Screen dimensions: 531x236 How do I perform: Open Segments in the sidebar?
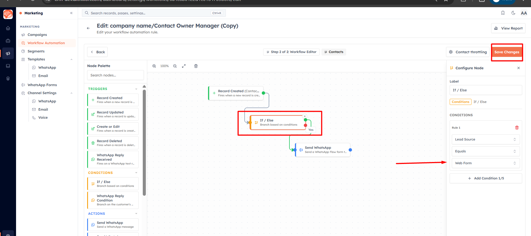tap(36, 51)
